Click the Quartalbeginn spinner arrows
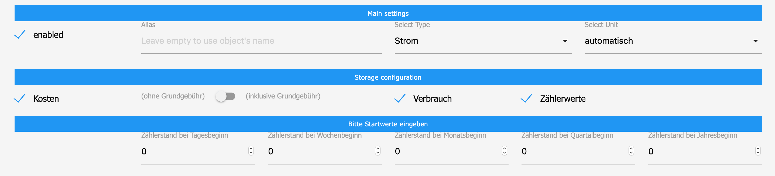The image size is (775, 176). pos(631,151)
